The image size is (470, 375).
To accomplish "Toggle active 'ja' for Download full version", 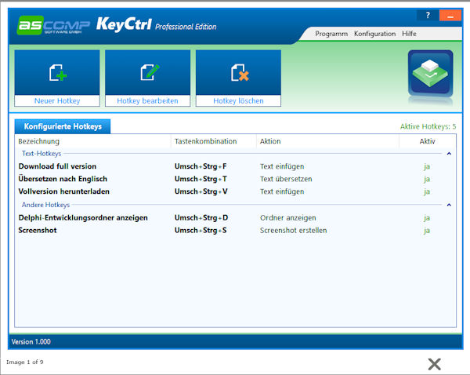I will [427, 166].
